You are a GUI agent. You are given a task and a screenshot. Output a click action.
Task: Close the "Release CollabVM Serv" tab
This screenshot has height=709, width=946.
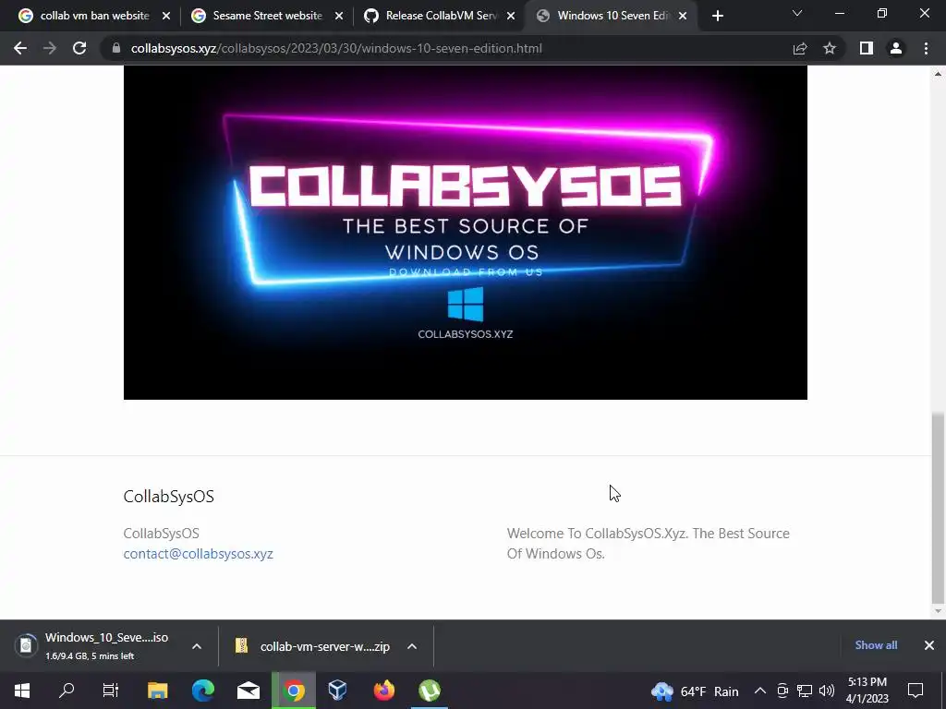[x=511, y=17]
